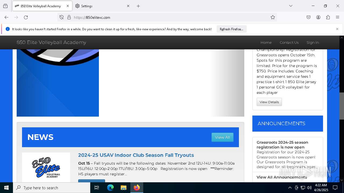Open a new tab with plus

pos(138,6)
